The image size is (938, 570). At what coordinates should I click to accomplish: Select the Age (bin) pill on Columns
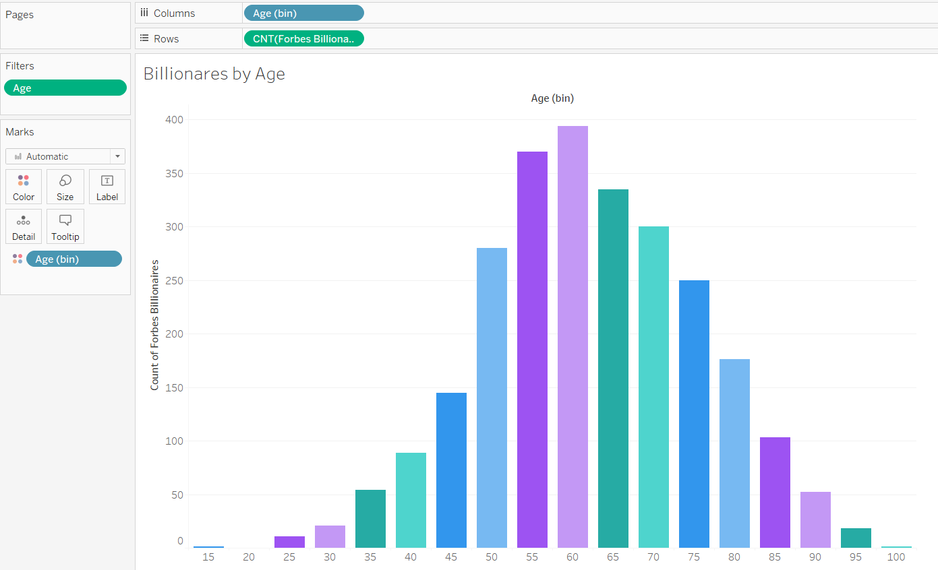click(x=303, y=13)
